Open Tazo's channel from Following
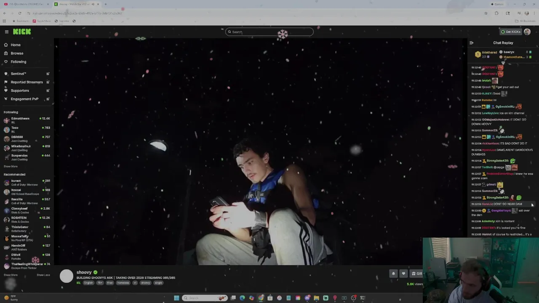This screenshot has height=303, width=539. click(x=27, y=129)
